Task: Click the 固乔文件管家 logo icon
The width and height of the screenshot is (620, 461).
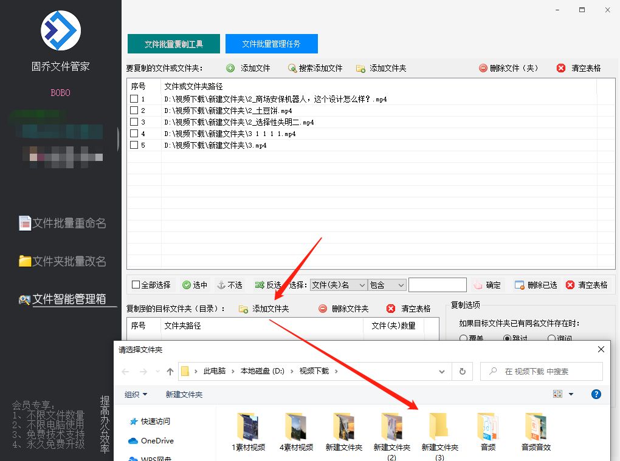Action: click(61, 30)
